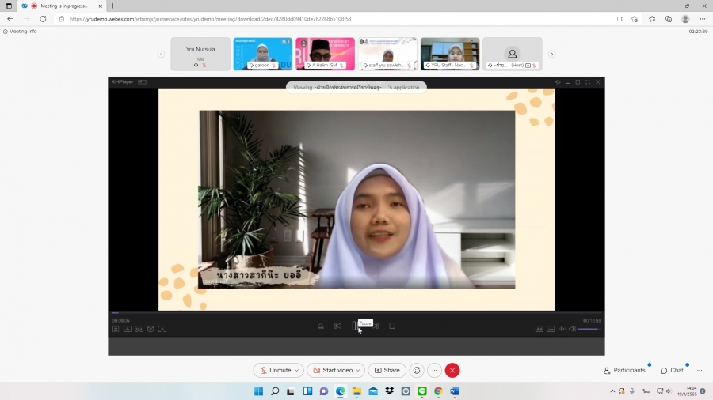Start video camera
The width and height of the screenshot is (713, 400).
[x=331, y=370]
